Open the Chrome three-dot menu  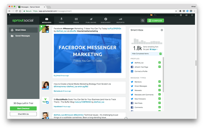coord(195,11)
